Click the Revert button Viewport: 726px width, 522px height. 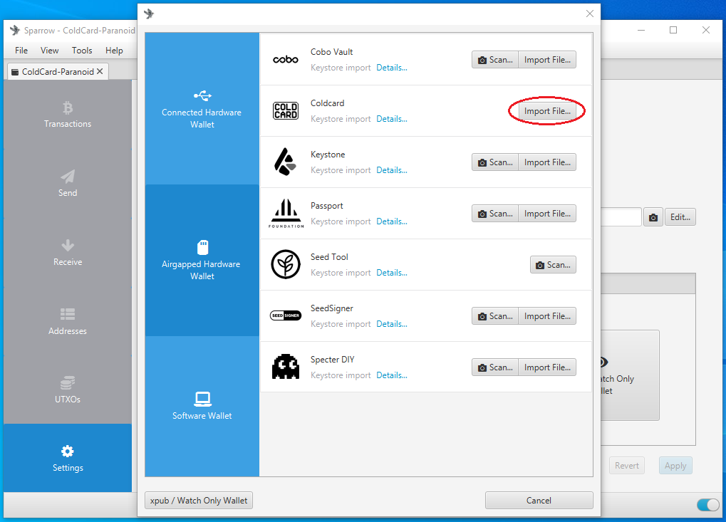tap(627, 466)
